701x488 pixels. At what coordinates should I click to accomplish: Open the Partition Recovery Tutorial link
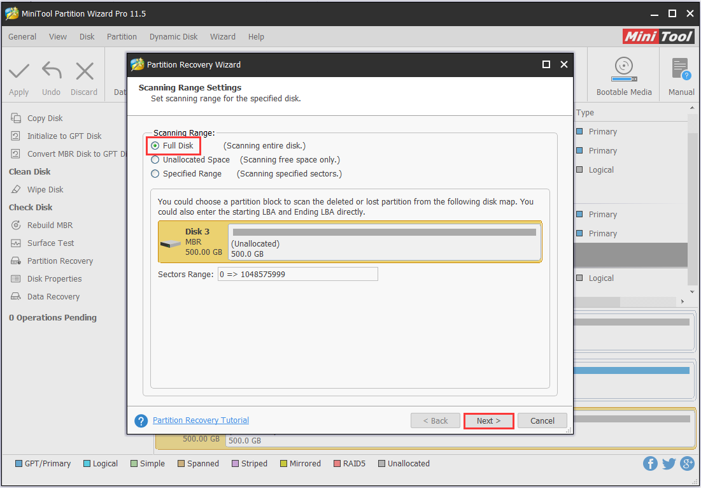[201, 420]
